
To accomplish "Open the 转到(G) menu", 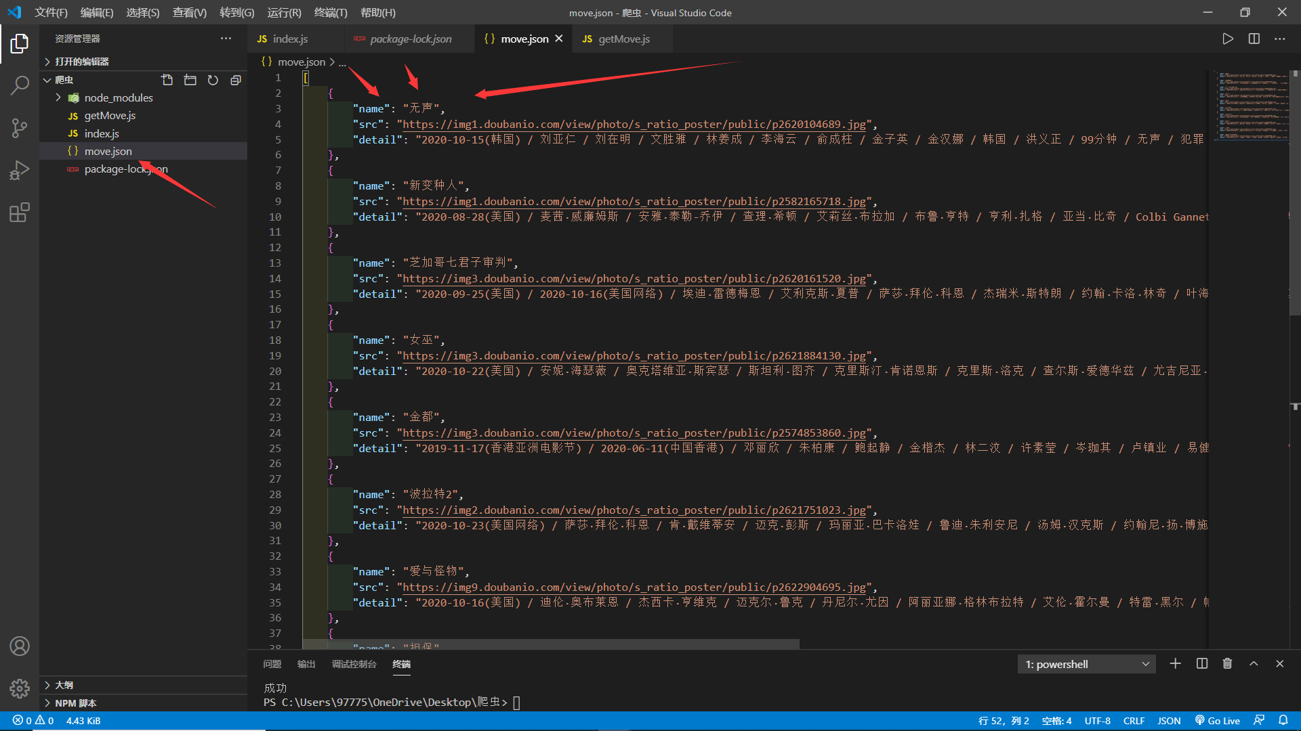I will click(237, 12).
